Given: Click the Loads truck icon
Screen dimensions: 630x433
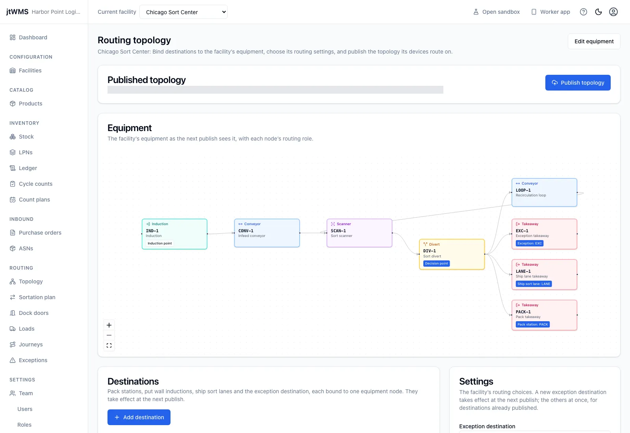Looking at the screenshot, I should point(13,329).
